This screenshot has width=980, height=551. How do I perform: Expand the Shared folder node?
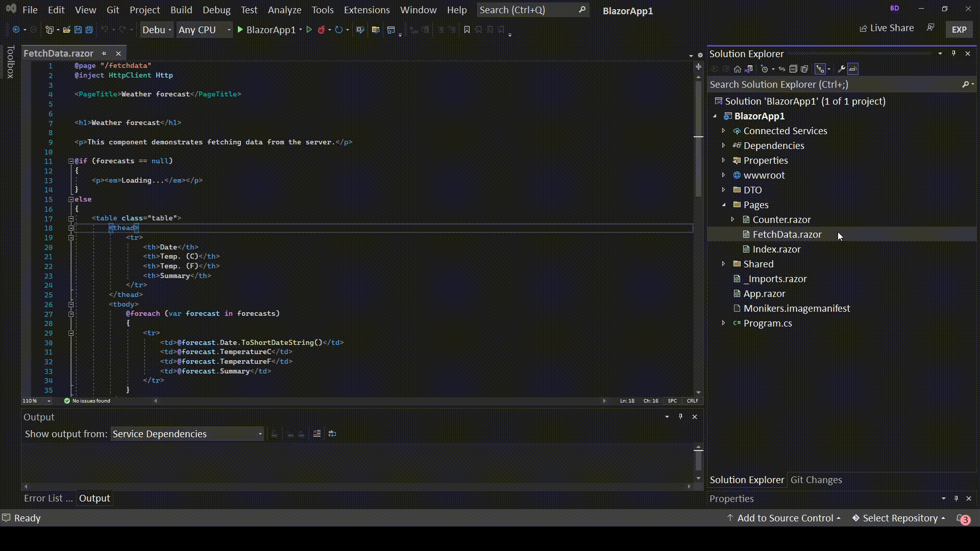pyautogui.click(x=724, y=264)
